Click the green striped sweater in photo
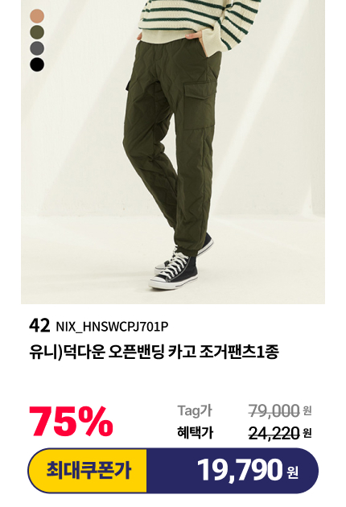 pos(200,21)
